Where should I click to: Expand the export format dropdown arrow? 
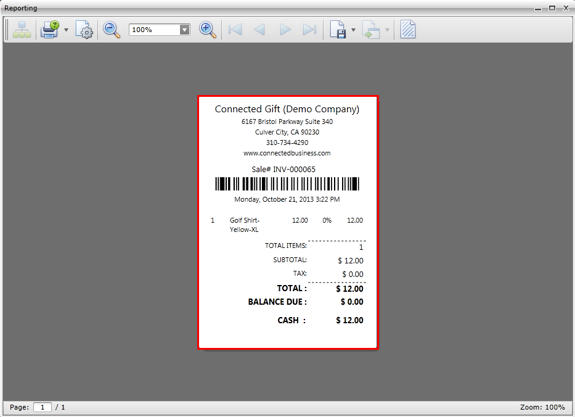353,30
